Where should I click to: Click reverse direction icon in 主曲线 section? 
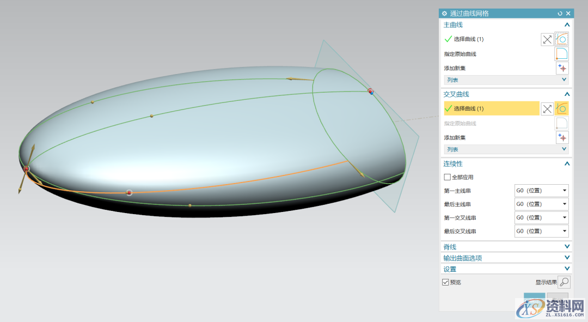pos(547,39)
